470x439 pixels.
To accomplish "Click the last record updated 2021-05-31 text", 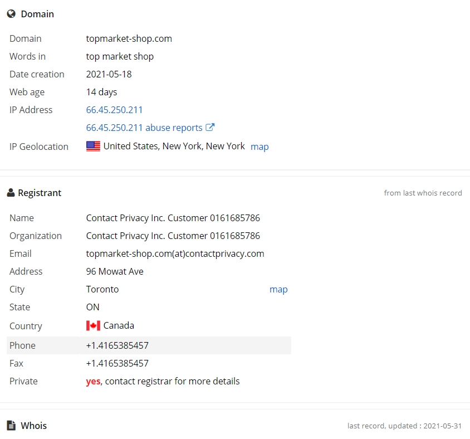I will click(405, 426).
